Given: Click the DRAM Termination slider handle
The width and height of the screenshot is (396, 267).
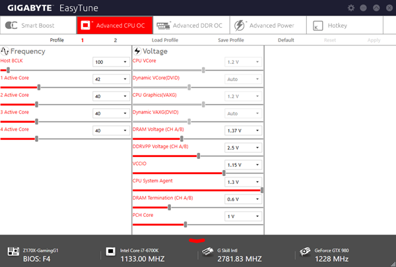Looking at the screenshot, I should (169, 208).
